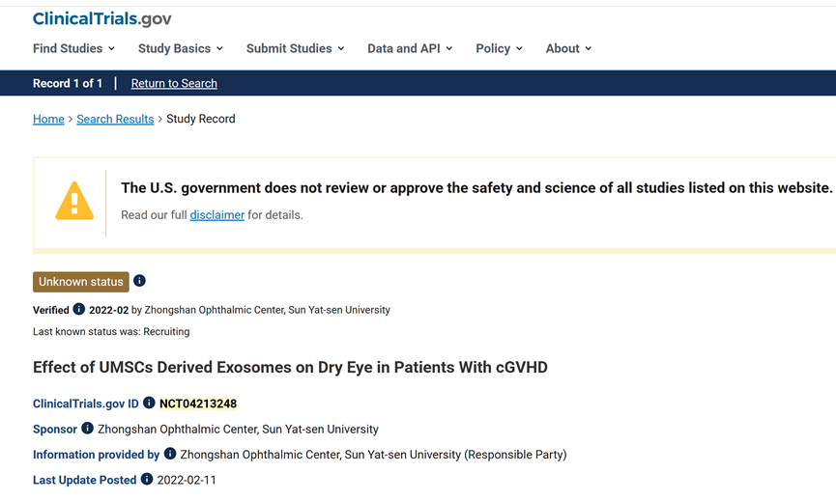Click the ClinicalTrials.gov site logo
Image resolution: width=836 pixels, height=501 pixels.
pos(101,18)
